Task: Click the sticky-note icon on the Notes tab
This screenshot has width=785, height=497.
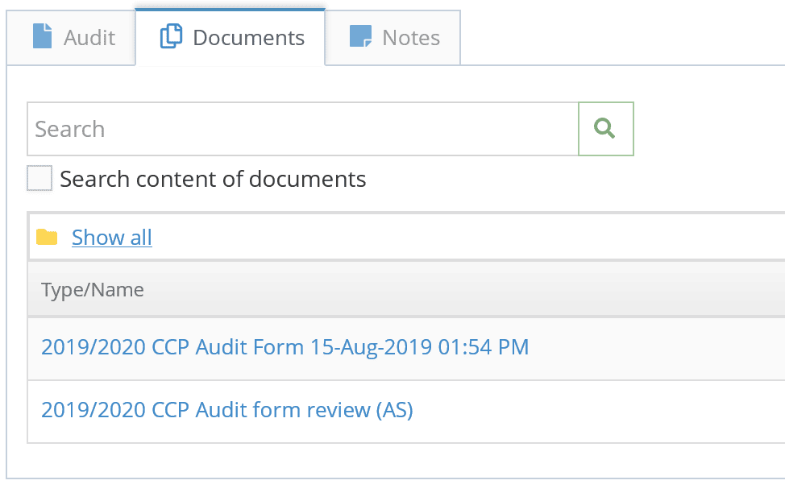Action: [360, 36]
